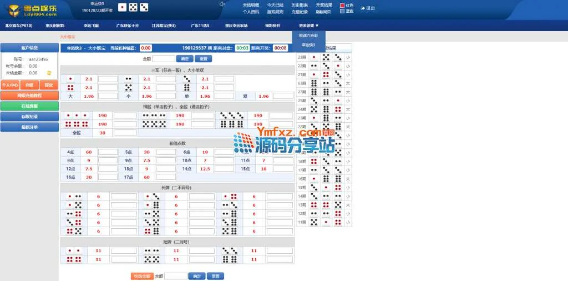Image resolution: width=568 pixels, height=281 pixels.
Task: Choose 幸运快3 from the dropdown list
Action: [x=308, y=44]
